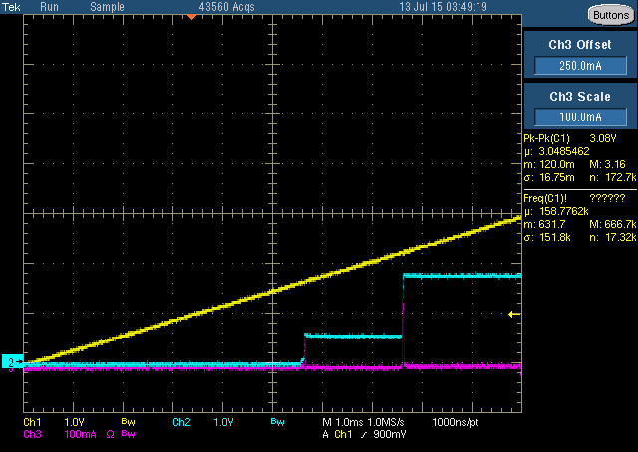The height and width of the screenshot is (452, 638).
Task: Click the Freq(C1)! measurement label
Action: (x=545, y=199)
